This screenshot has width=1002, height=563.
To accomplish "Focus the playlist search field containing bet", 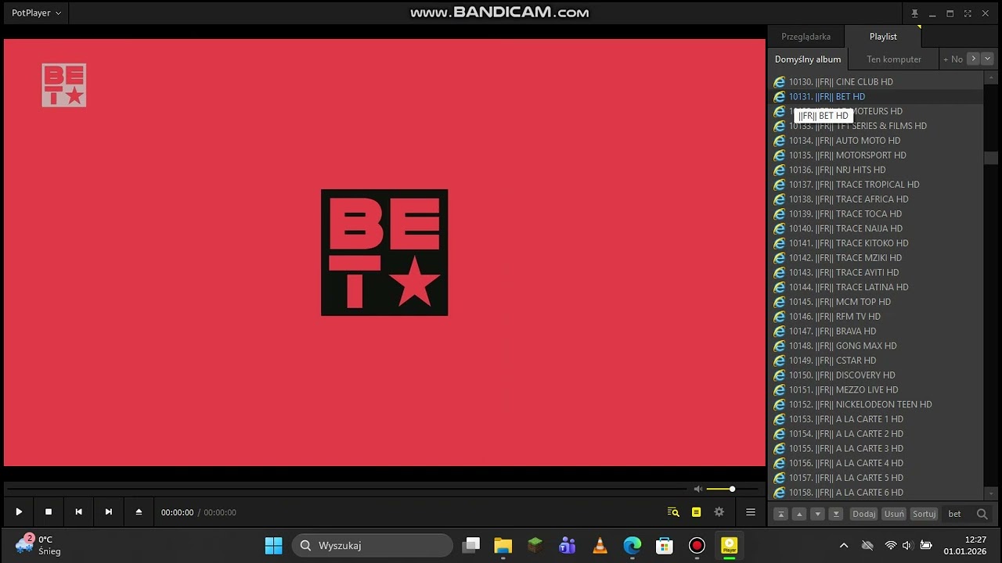I will 957,514.
